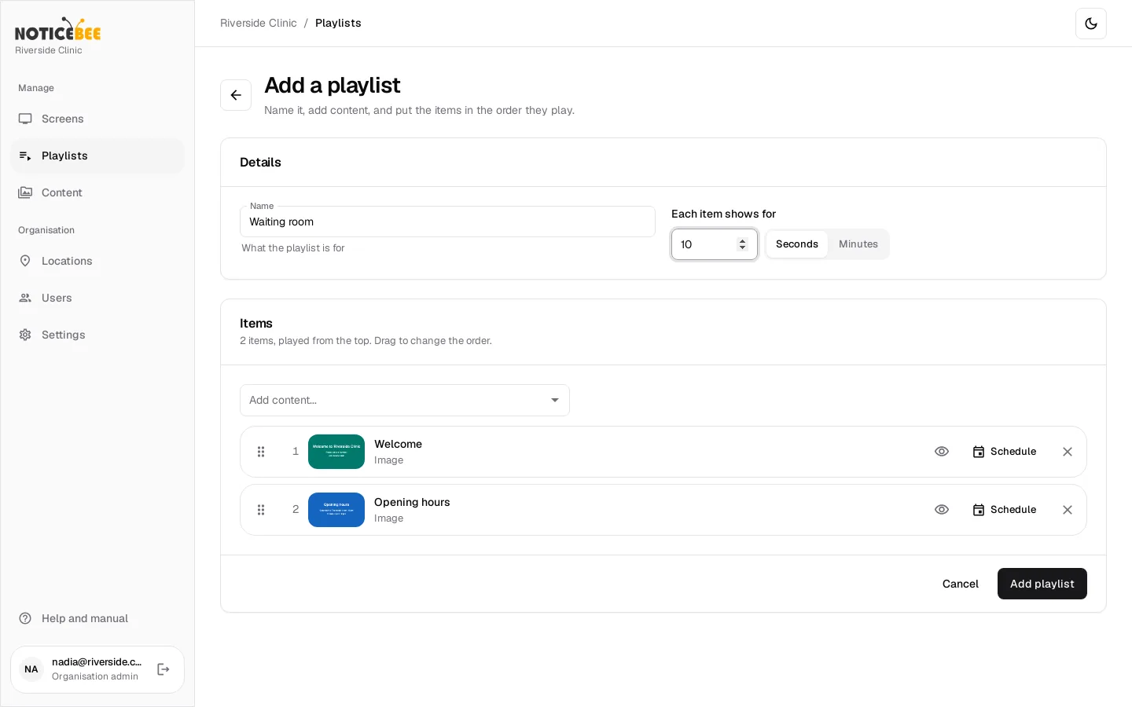
Task: Schedule the Opening hours item
Action: (1005, 510)
